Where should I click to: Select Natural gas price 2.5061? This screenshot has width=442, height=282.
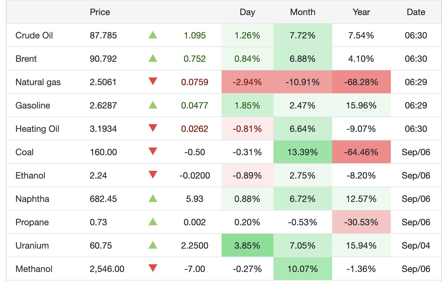click(x=103, y=82)
